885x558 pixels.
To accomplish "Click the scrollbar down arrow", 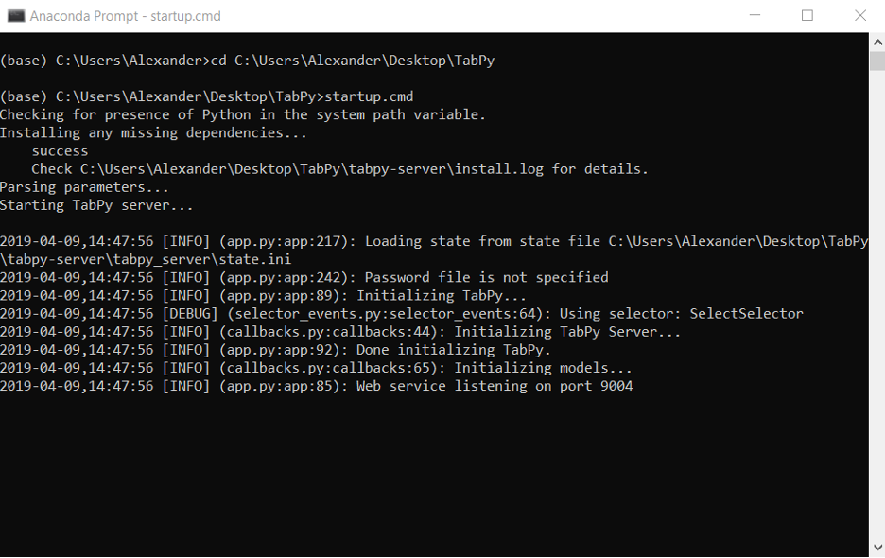I will pyautogui.click(x=877, y=546).
